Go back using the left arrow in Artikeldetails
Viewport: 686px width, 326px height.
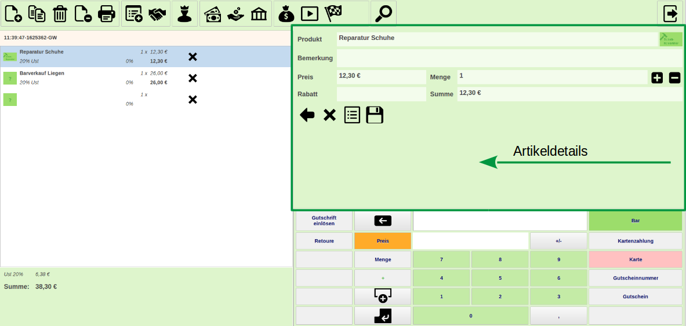tap(307, 115)
